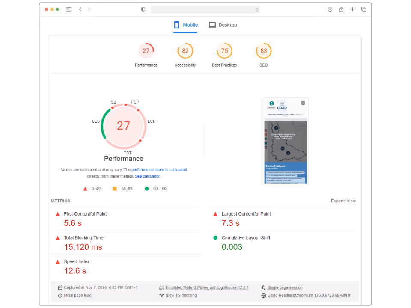This screenshot has height=308, width=411.
Task: Click the mobile page screenshot thumbnail
Action: coord(286,141)
